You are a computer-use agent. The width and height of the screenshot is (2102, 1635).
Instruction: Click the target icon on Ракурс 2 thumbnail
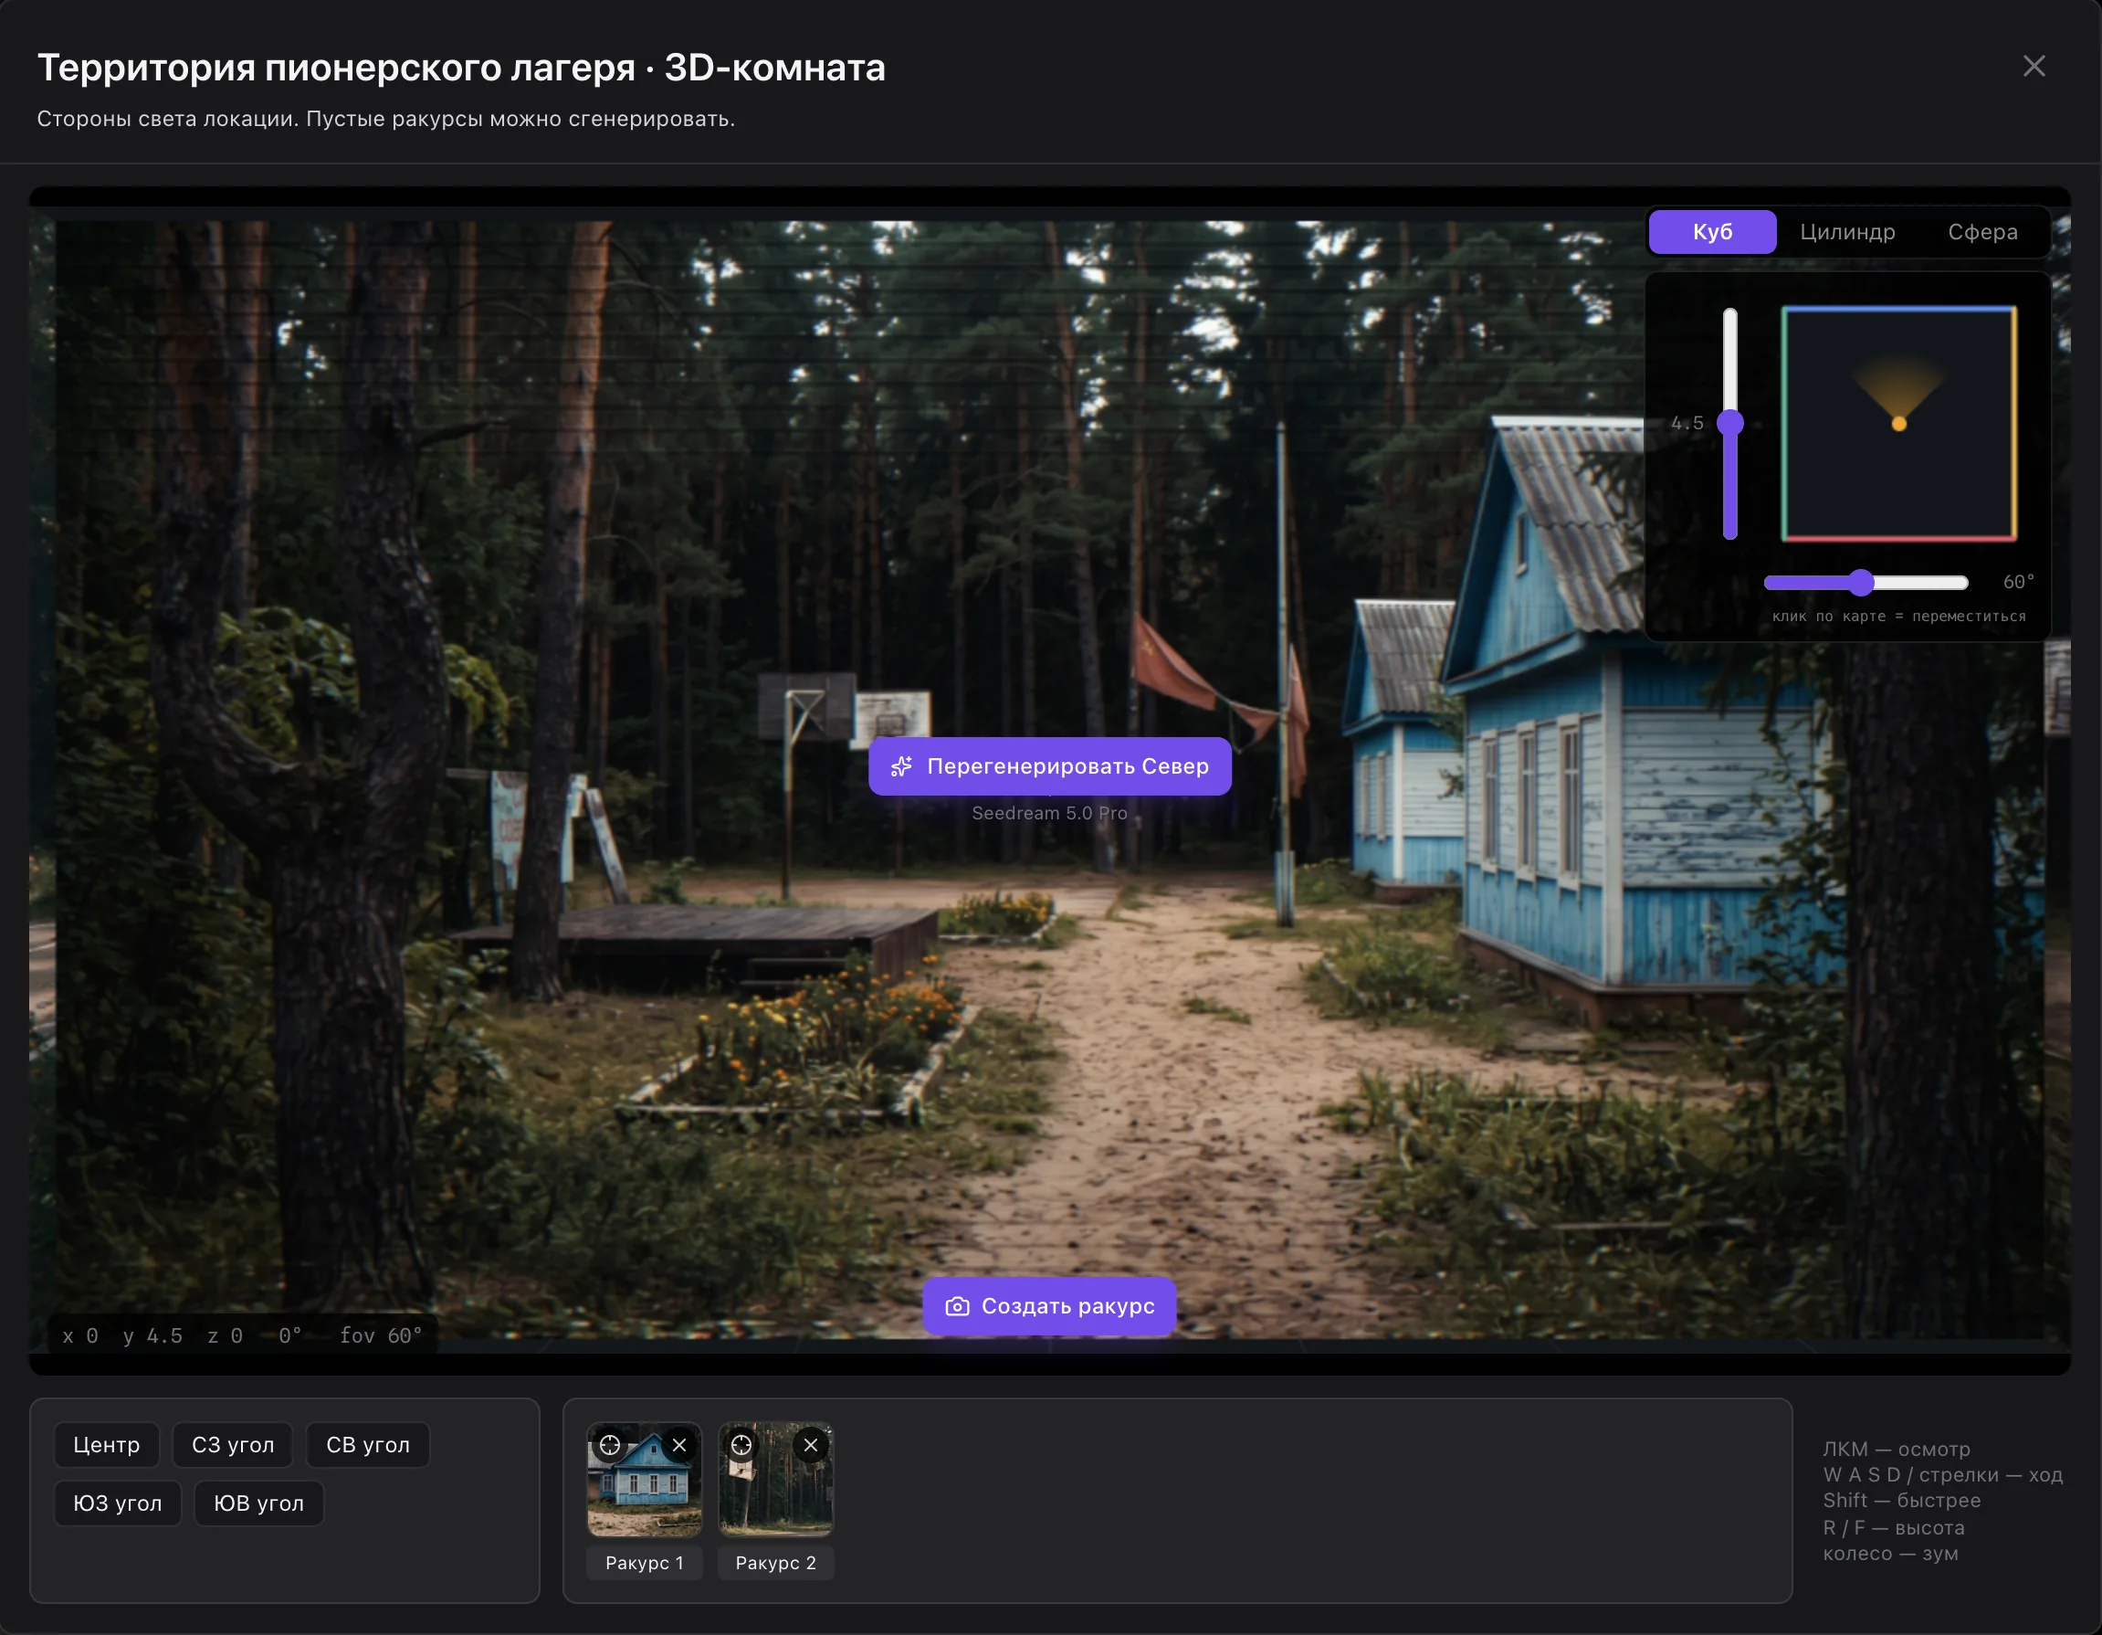[x=741, y=1445]
